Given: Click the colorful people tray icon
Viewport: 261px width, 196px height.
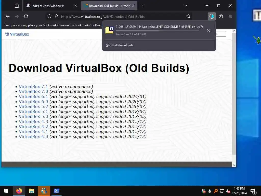Looking at the screenshot, I should 203,191.
